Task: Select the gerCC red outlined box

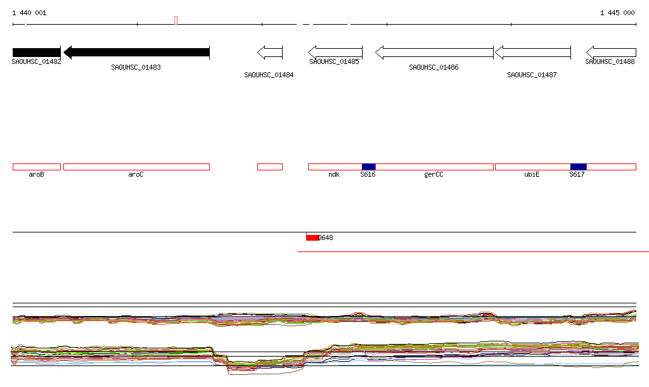Action: (435, 167)
